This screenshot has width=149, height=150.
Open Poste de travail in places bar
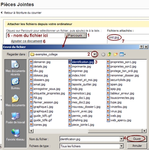point(15,118)
